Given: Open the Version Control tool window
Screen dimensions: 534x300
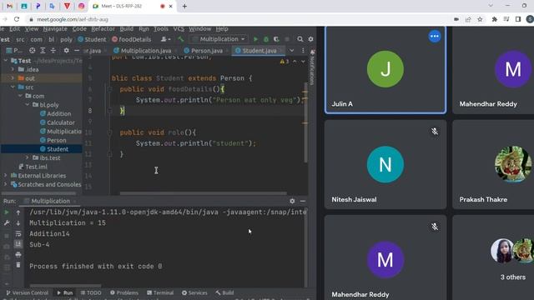Looking at the screenshot, I should (x=28, y=292).
